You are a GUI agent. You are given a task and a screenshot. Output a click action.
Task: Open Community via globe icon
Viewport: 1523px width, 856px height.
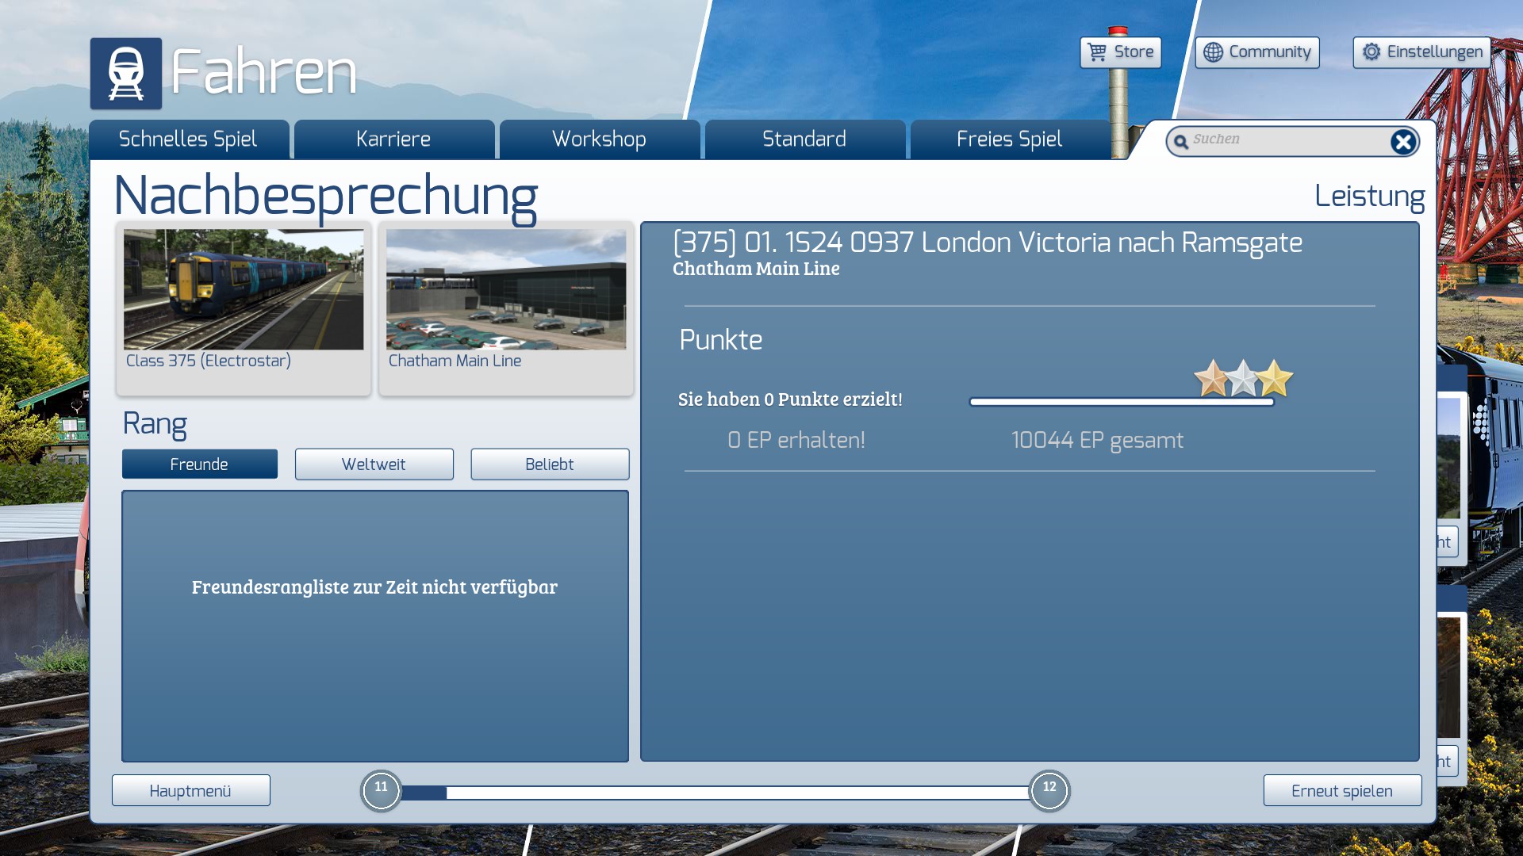pos(1213,52)
